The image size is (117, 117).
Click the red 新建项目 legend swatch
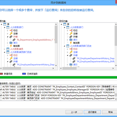pyautogui.click(x=1, y=74)
